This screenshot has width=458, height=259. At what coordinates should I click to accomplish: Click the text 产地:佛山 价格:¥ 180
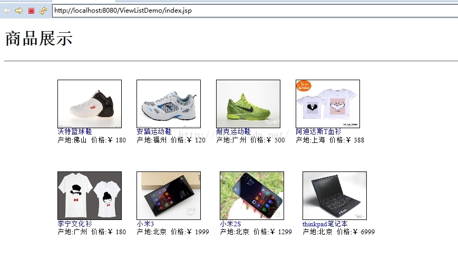[x=92, y=140]
